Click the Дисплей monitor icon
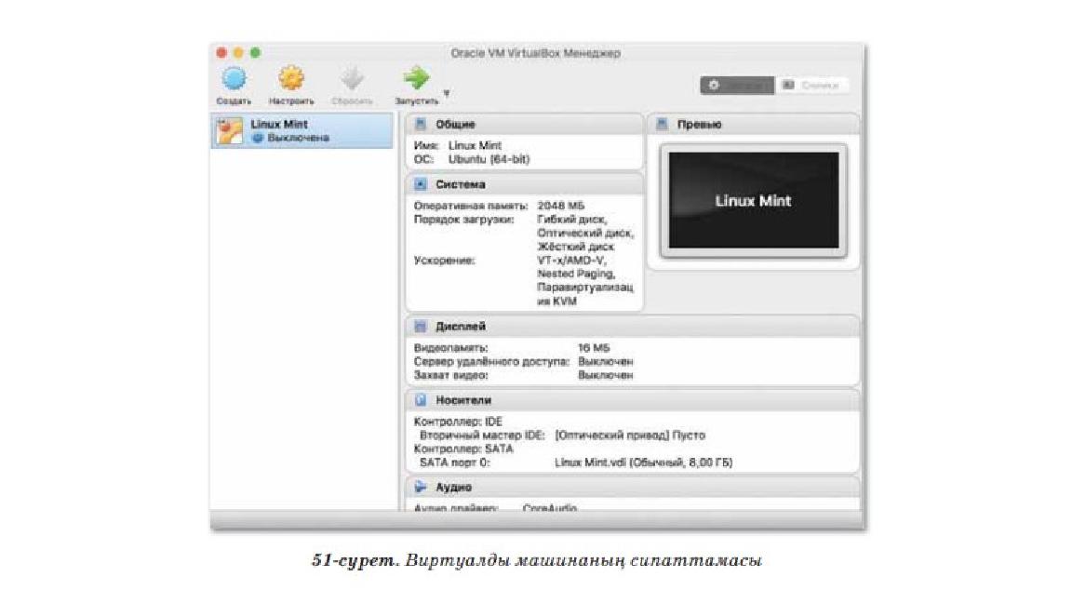This screenshot has width=1072, height=603. tap(421, 326)
